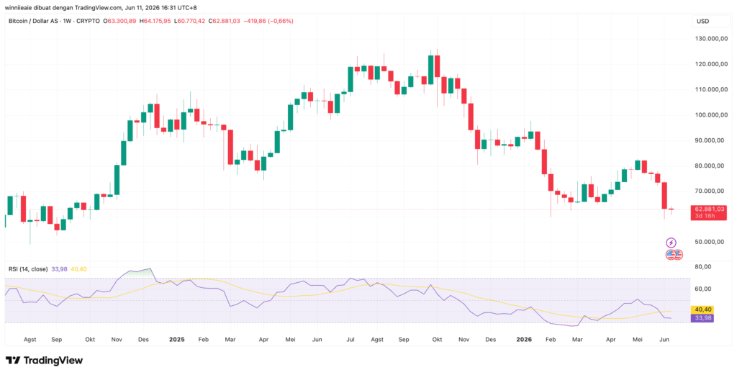Click the 100.000,00 price axis label
Image resolution: width=737 pixels, height=375 pixels.
tap(711, 114)
